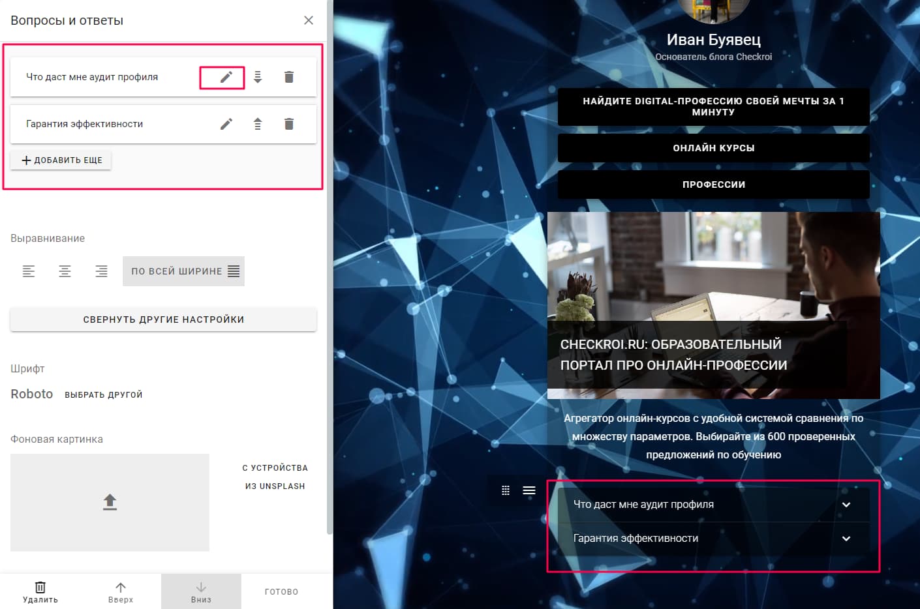Image resolution: width=920 pixels, height=609 pixels.
Task: Click 'Выбрать другой' to change font
Action: pyautogui.click(x=103, y=395)
